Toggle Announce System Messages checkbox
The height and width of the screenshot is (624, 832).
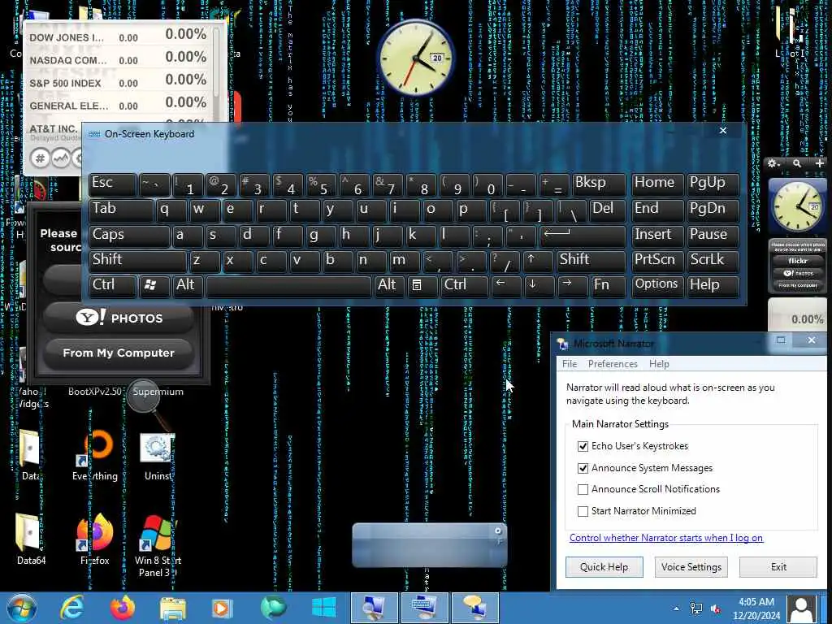[583, 468]
